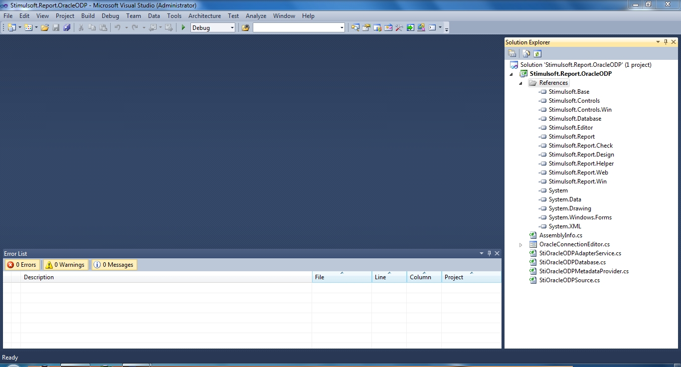681x367 pixels.
Task: Click the Command Window toolbar icon
Action: [432, 28]
